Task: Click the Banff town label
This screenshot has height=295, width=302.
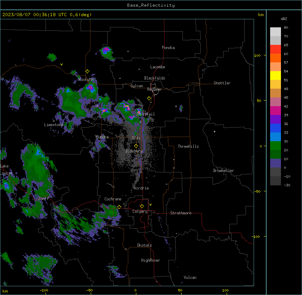Action: [x=43, y=199]
